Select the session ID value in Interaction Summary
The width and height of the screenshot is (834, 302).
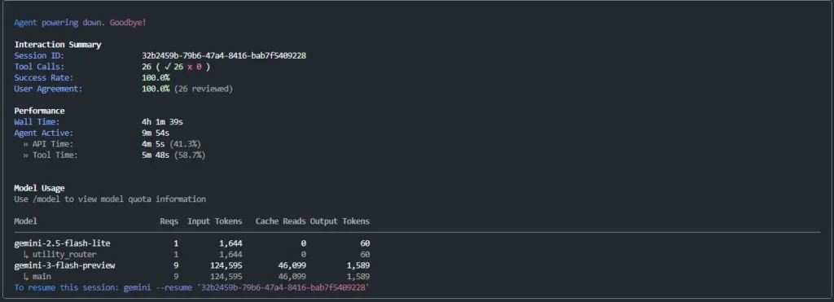point(224,56)
